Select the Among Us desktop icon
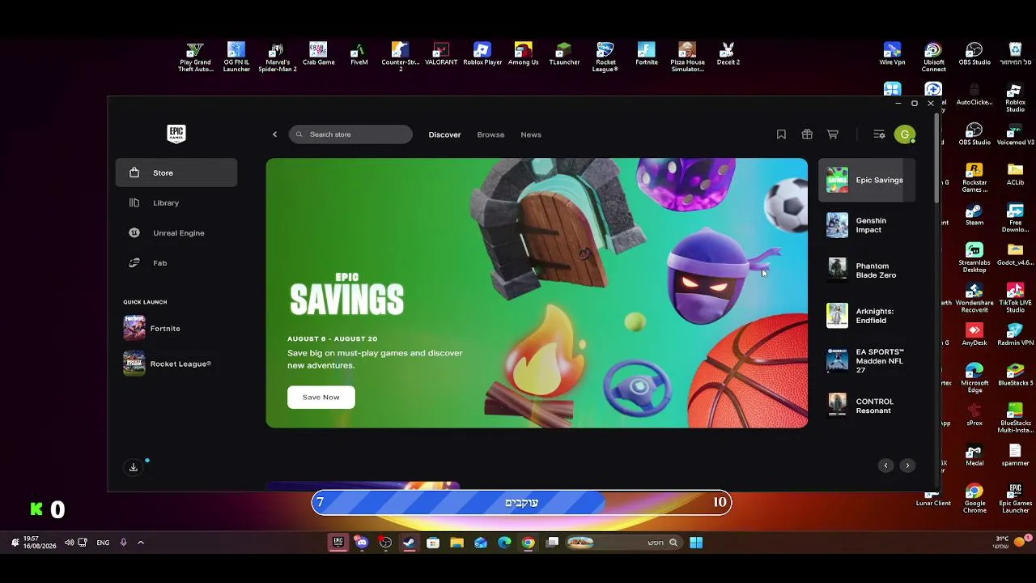Image resolution: width=1036 pixels, height=583 pixels. pyautogui.click(x=524, y=54)
